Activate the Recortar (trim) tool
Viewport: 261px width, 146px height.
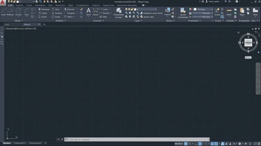click(x=69, y=9)
